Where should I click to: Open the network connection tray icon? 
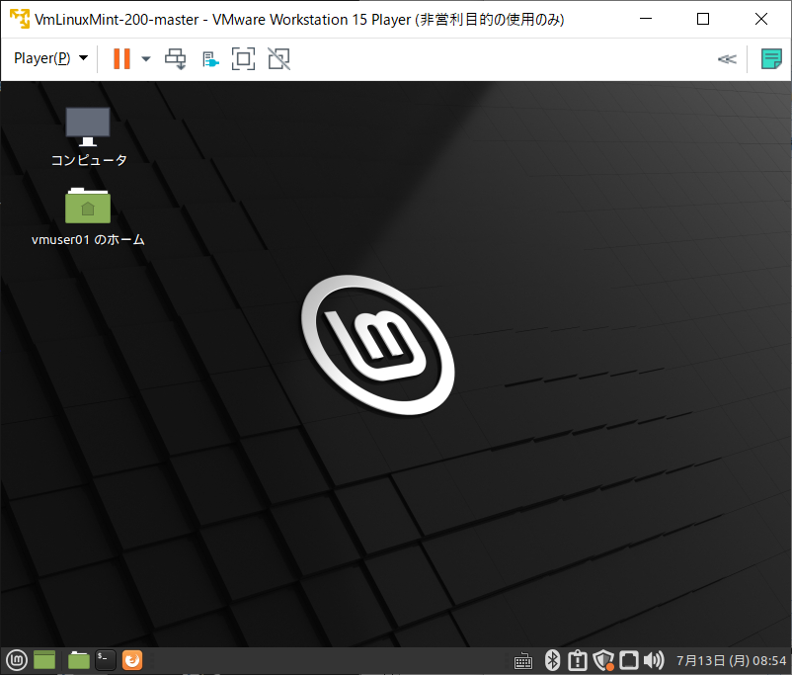pos(629,660)
